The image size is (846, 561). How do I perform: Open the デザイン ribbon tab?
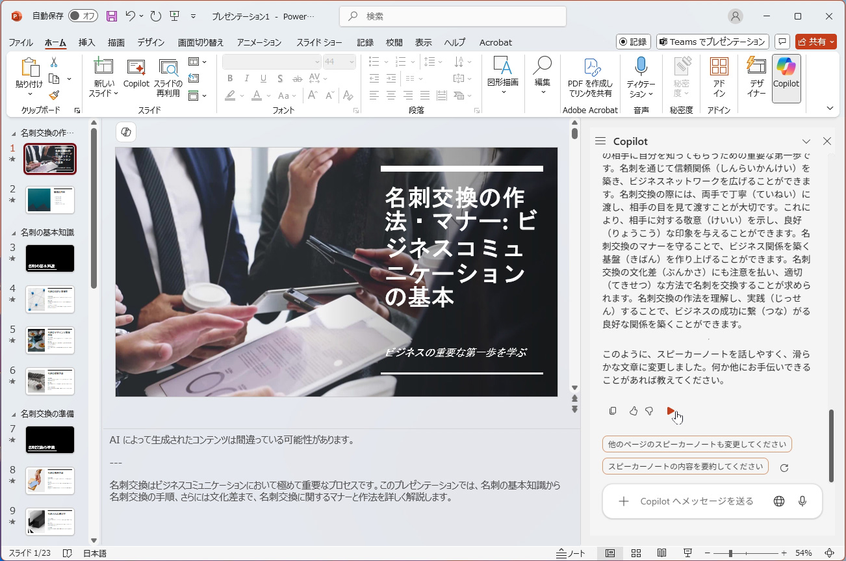pos(151,42)
